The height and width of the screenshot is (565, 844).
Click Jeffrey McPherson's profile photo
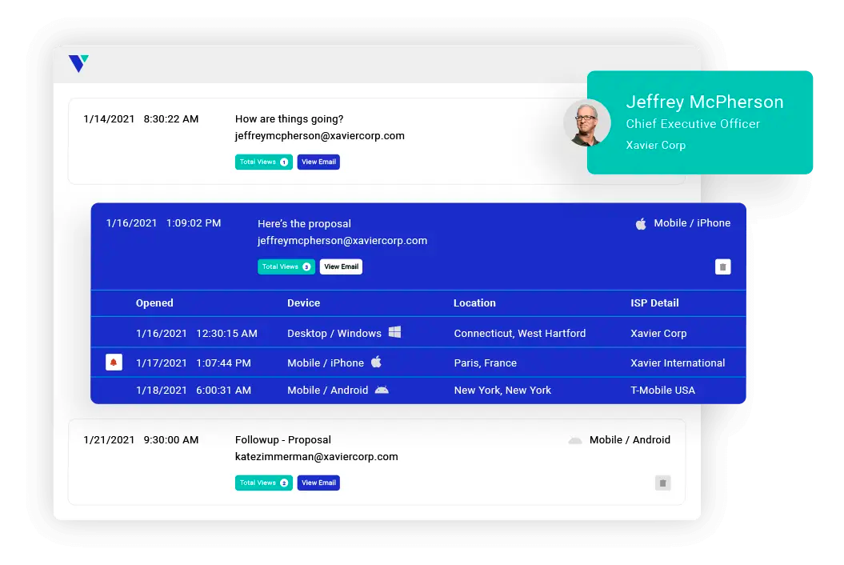point(586,122)
